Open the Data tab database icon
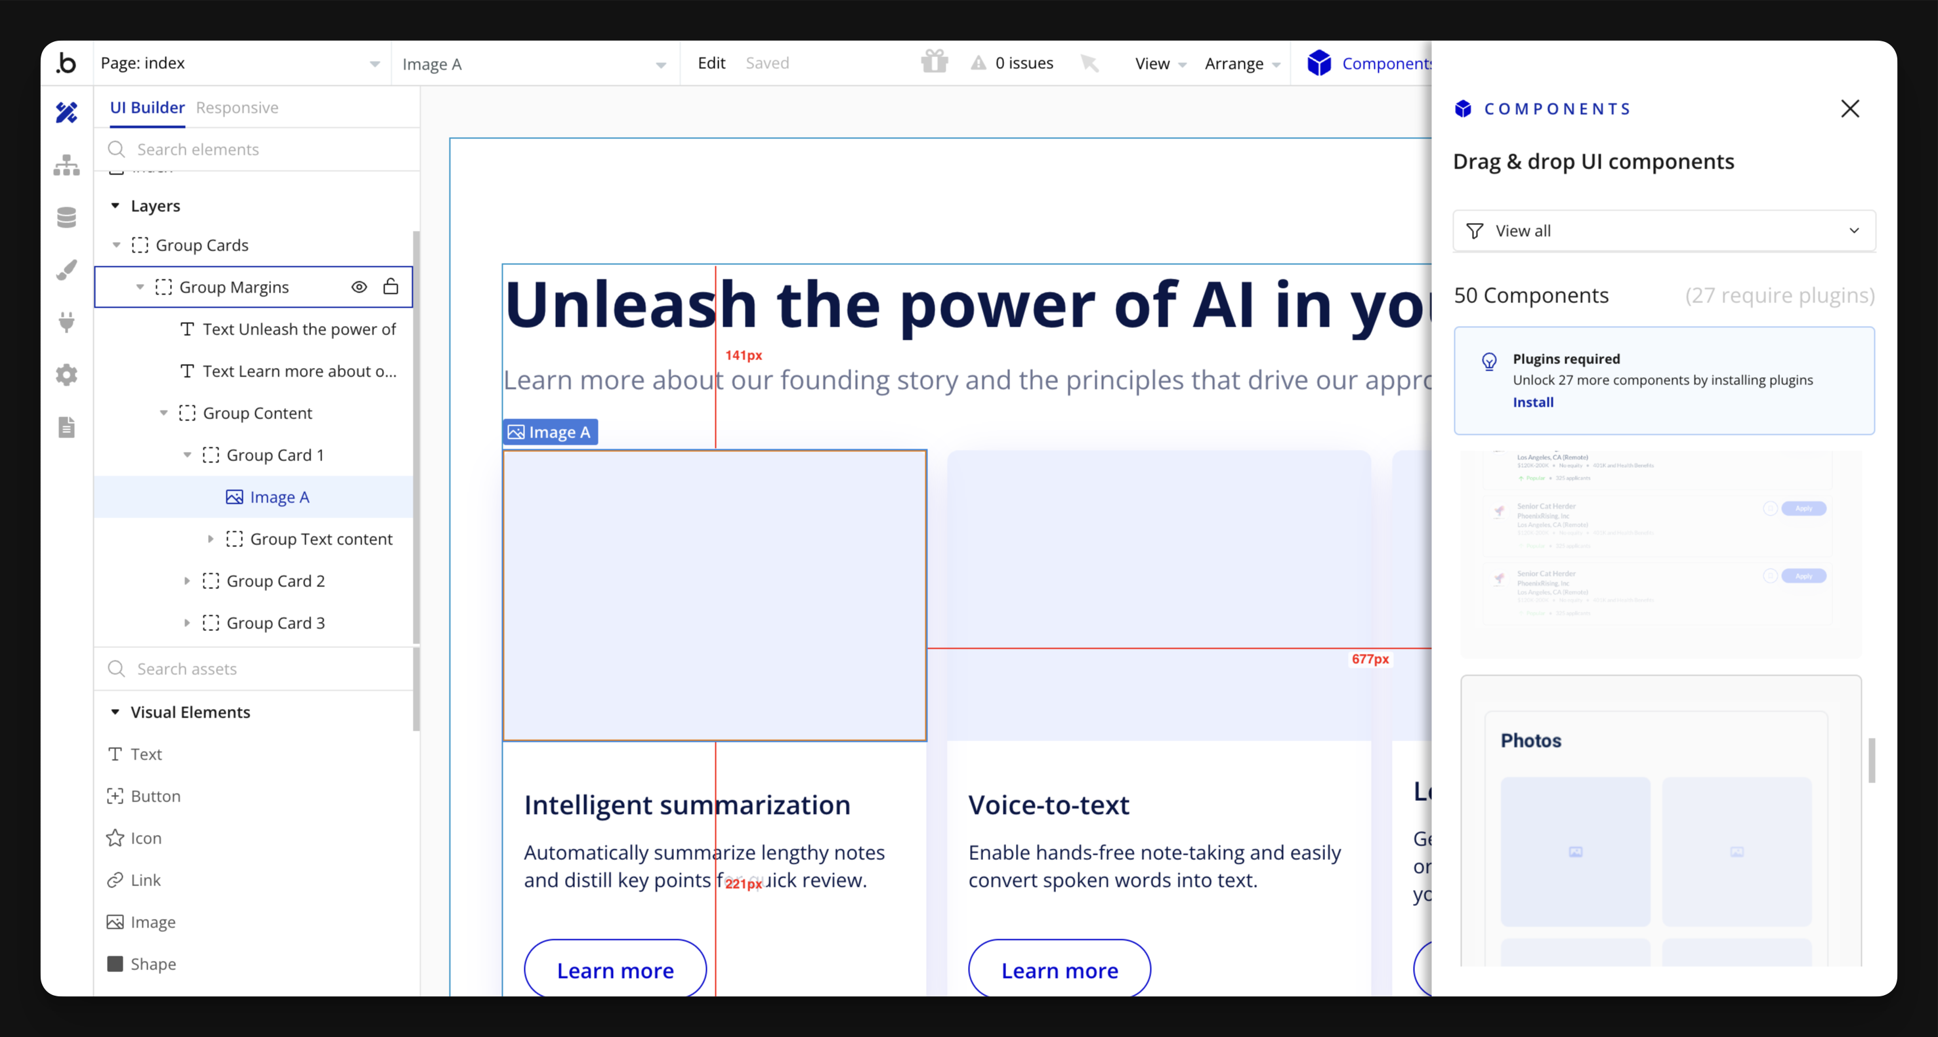This screenshot has width=1938, height=1037. [66, 217]
